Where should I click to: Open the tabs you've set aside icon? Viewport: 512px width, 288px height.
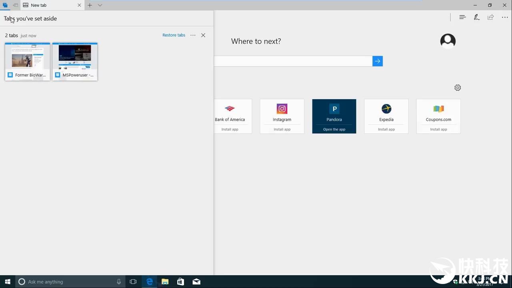point(5,5)
